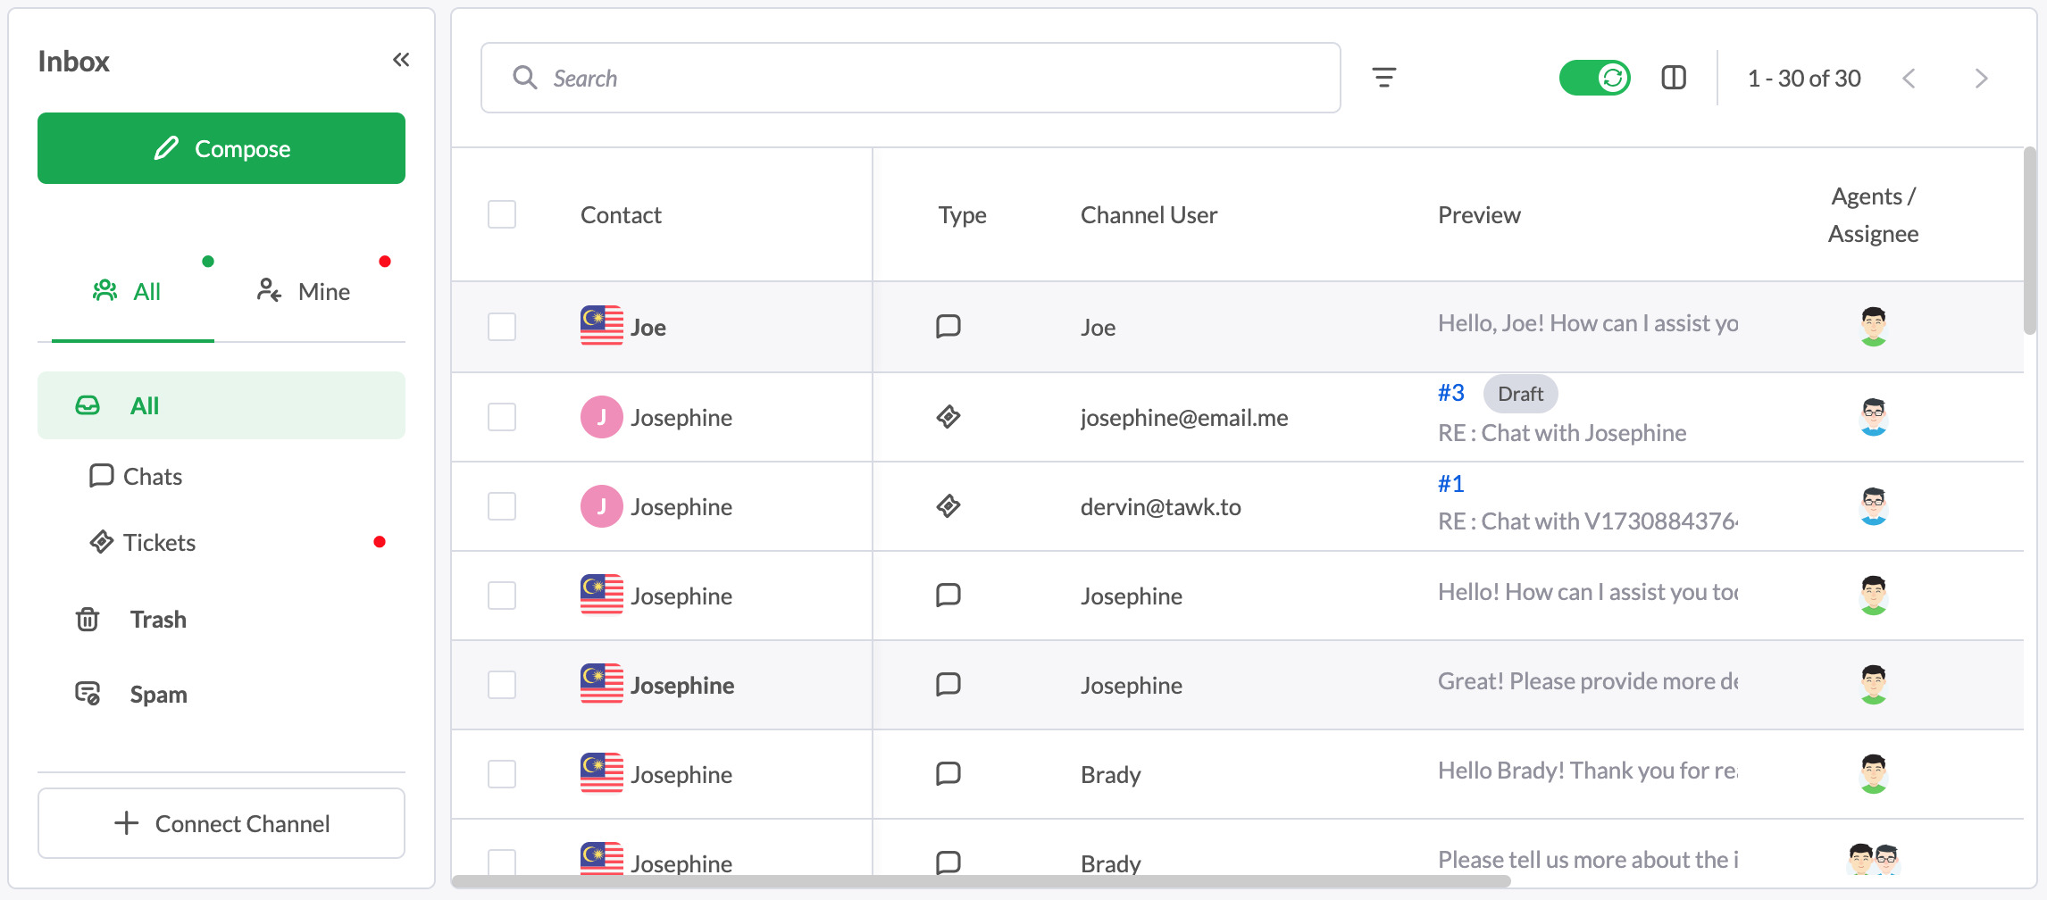
Task: Click the two agent avatars in last row
Action: pos(1874,860)
